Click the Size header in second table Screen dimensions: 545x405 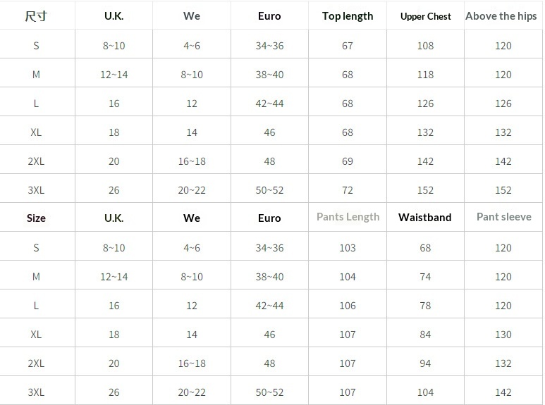(36, 218)
